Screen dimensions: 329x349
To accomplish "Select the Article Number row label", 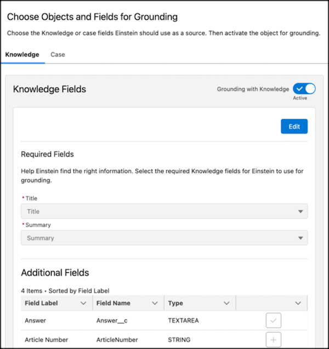I will [47, 340].
